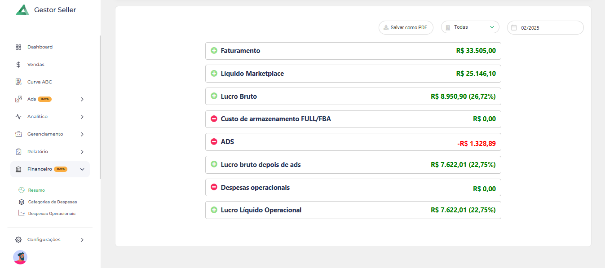Expand the Ads menu chevron
Screen dimensions: 605x268
[82, 99]
